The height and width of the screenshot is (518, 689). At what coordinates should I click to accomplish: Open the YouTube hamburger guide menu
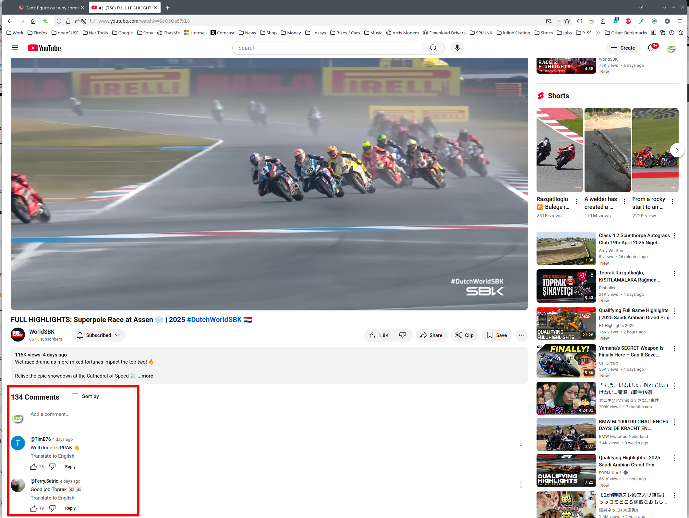(x=15, y=48)
